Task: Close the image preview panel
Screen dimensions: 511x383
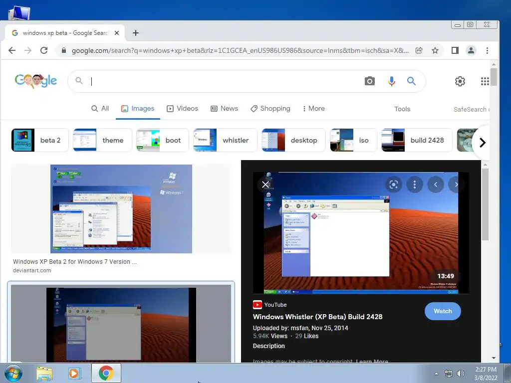Action: click(265, 185)
